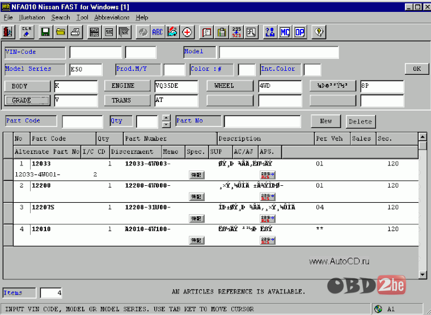
Task: Click the Part No input field
Action: click(262, 121)
